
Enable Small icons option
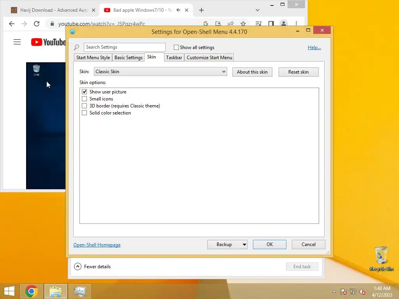(x=84, y=98)
